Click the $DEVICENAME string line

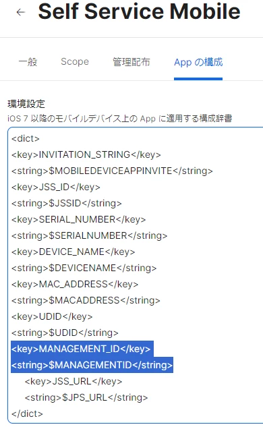[x=84, y=268]
